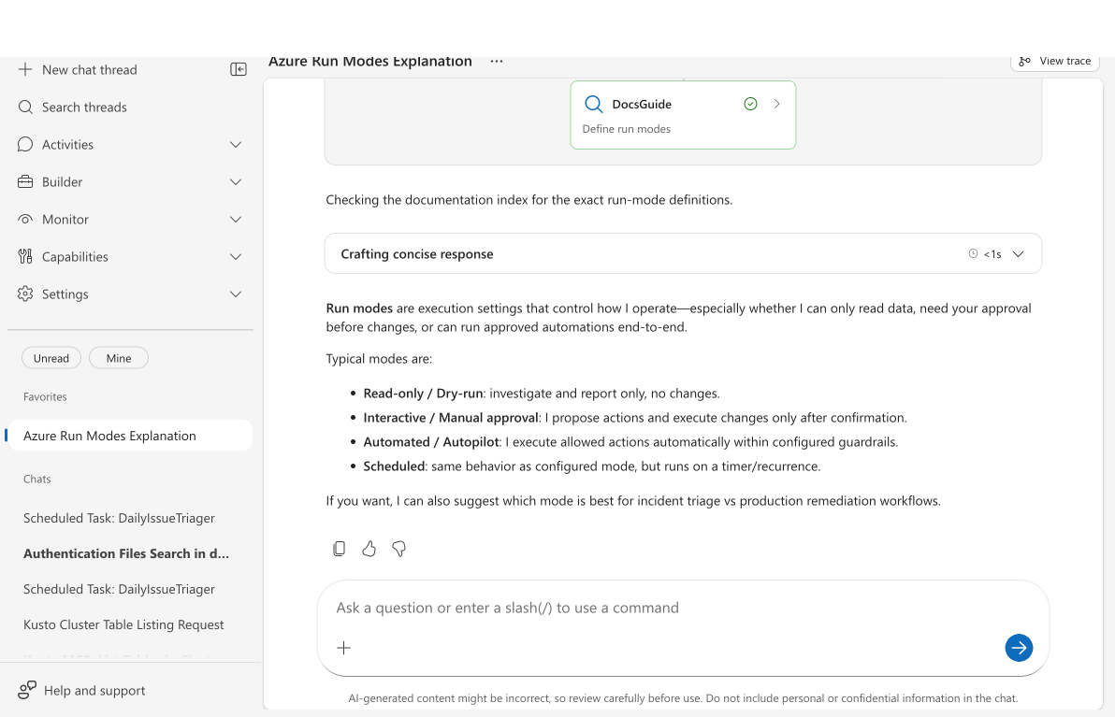Click the DocsGuide green success checkmark
This screenshot has height=717, width=1115.
pos(750,104)
